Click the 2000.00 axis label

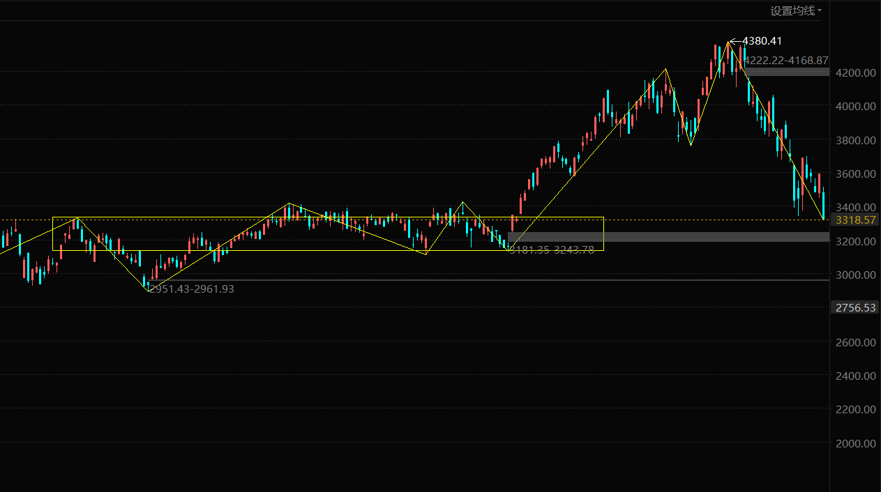pos(856,443)
